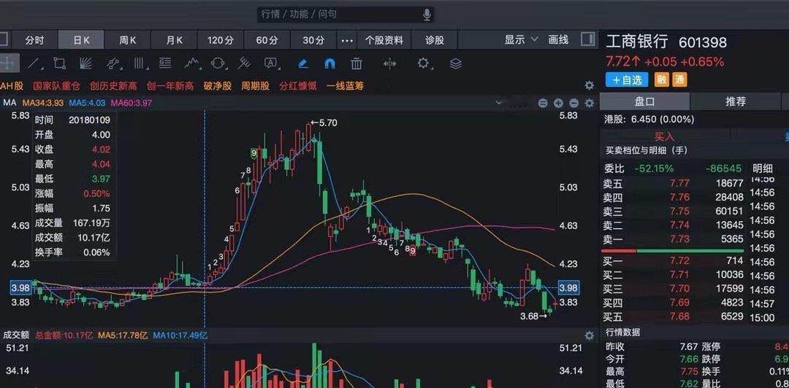The image size is (789, 388).
Task: Click the orange 通 connect badge
Action: point(679,79)
